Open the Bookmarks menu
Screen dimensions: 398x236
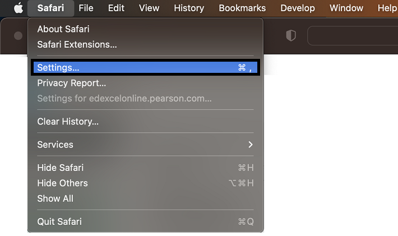pos(241,8)
